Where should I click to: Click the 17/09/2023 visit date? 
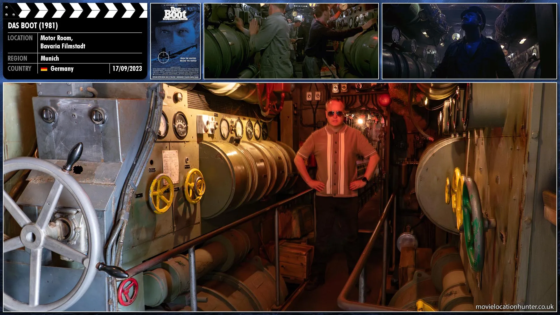[127, 69]
